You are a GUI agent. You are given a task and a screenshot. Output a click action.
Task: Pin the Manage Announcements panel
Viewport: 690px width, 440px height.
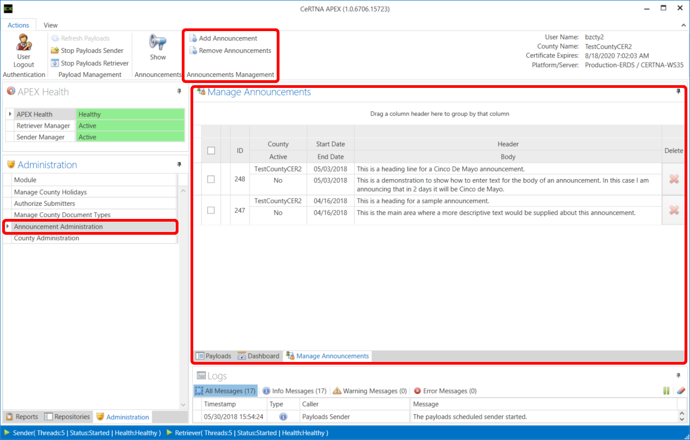tap(679, 92)
